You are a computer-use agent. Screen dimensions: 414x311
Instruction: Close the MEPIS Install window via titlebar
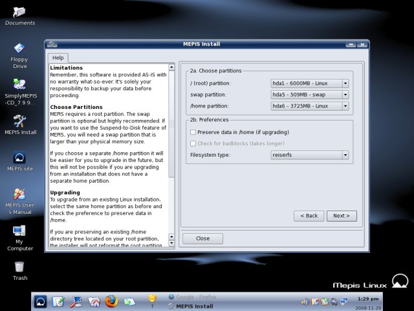[362, 45]
